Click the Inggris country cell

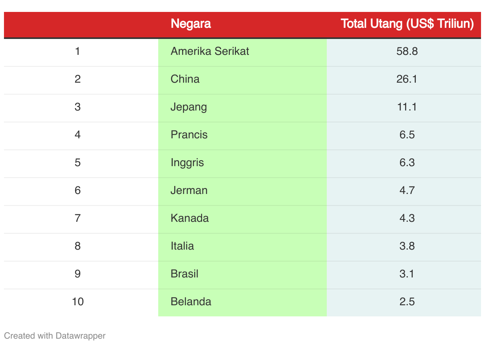(x=187, y=163)
